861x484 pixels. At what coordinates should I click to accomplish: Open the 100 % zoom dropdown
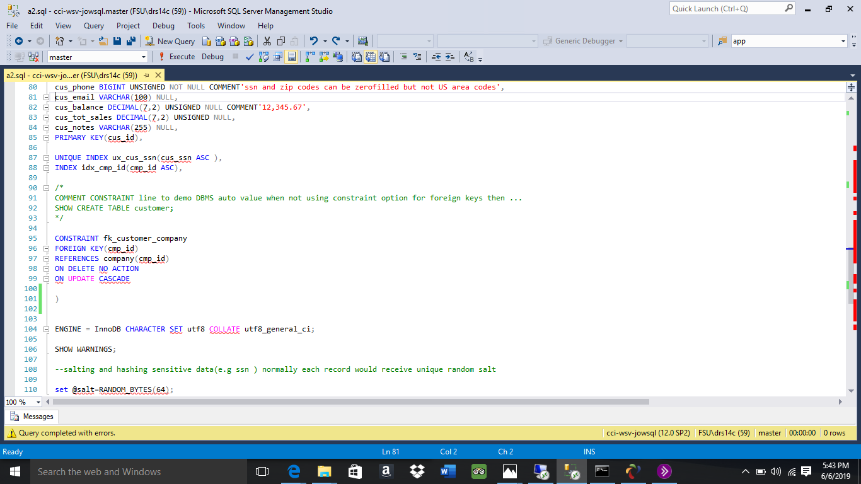point(38,402)
